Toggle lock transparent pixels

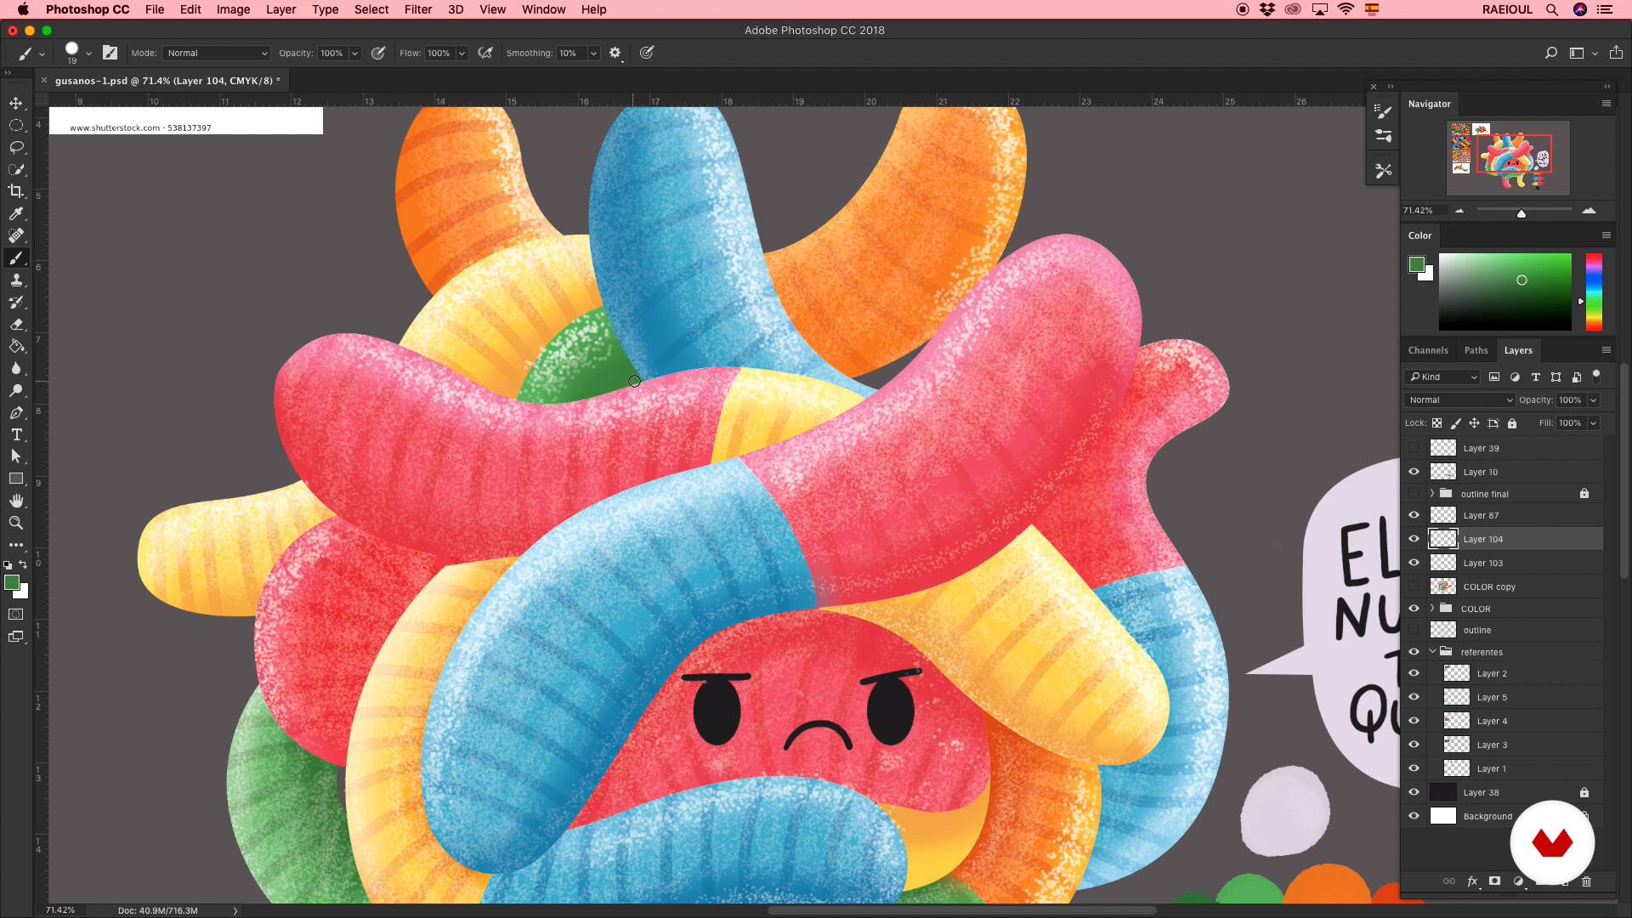(x=1436, y=423)
